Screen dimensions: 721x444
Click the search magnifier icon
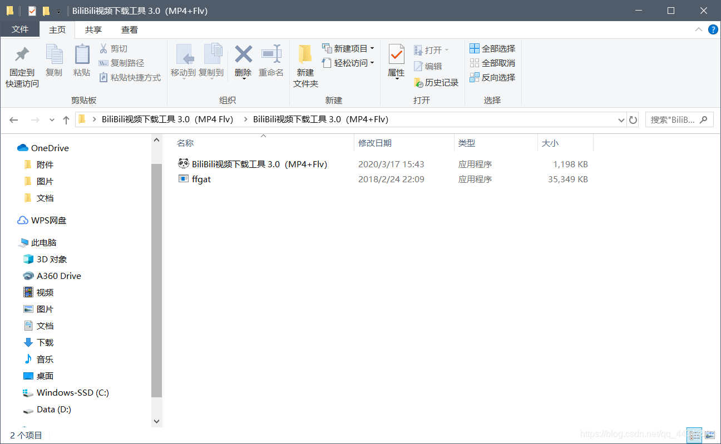click(x=704, y=119)
